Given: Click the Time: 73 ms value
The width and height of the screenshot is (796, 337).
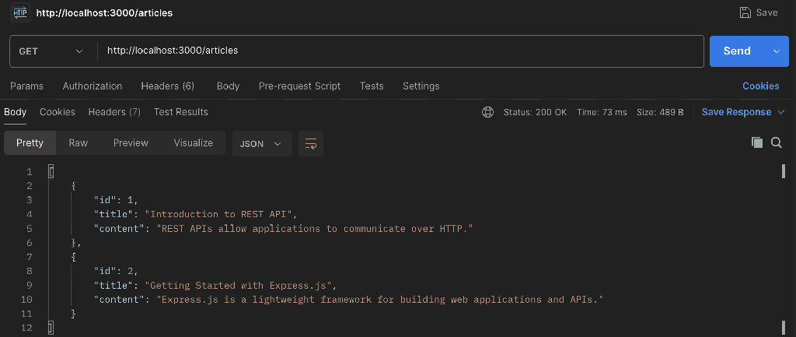Looking at the screenshot, I should (x=602, y=112).
